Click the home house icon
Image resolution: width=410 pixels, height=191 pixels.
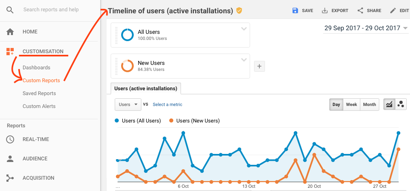10,32
